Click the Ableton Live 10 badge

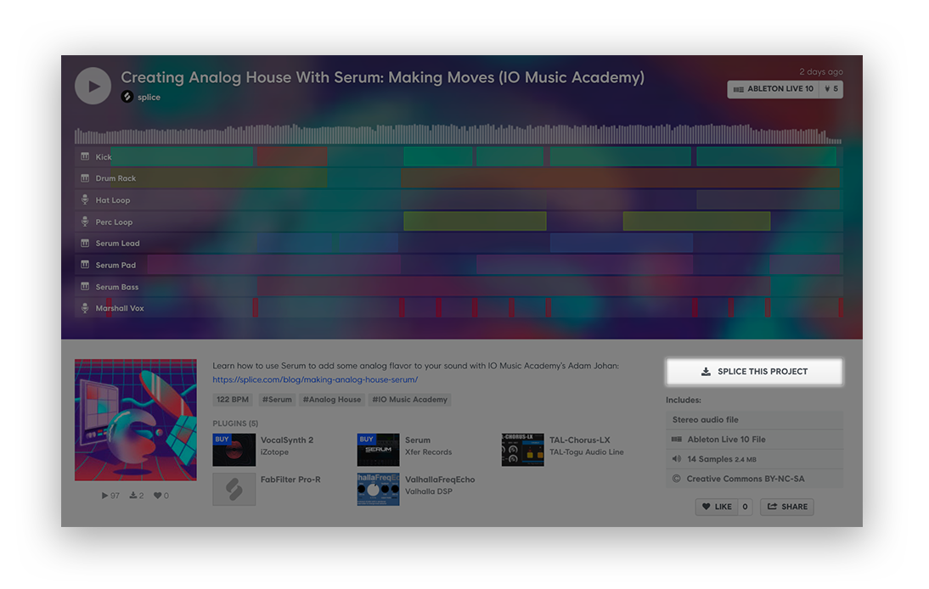click(774, 89)
